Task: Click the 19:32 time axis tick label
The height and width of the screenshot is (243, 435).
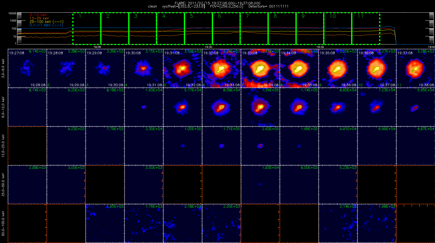Action: click(209, 47)
